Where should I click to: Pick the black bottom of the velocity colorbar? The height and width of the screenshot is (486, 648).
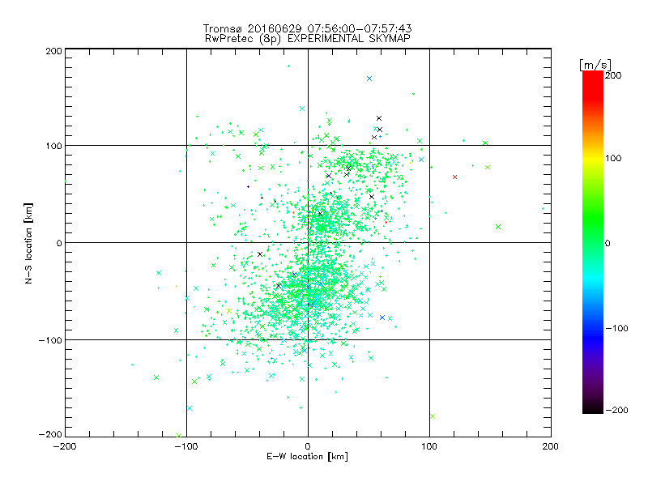coord(593,408)
